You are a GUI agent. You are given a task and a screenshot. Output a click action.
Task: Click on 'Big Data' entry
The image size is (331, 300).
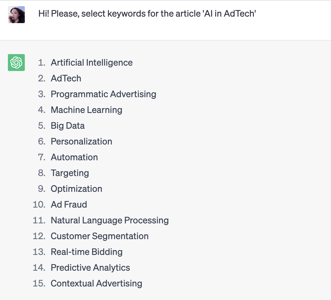click(68, 126)
